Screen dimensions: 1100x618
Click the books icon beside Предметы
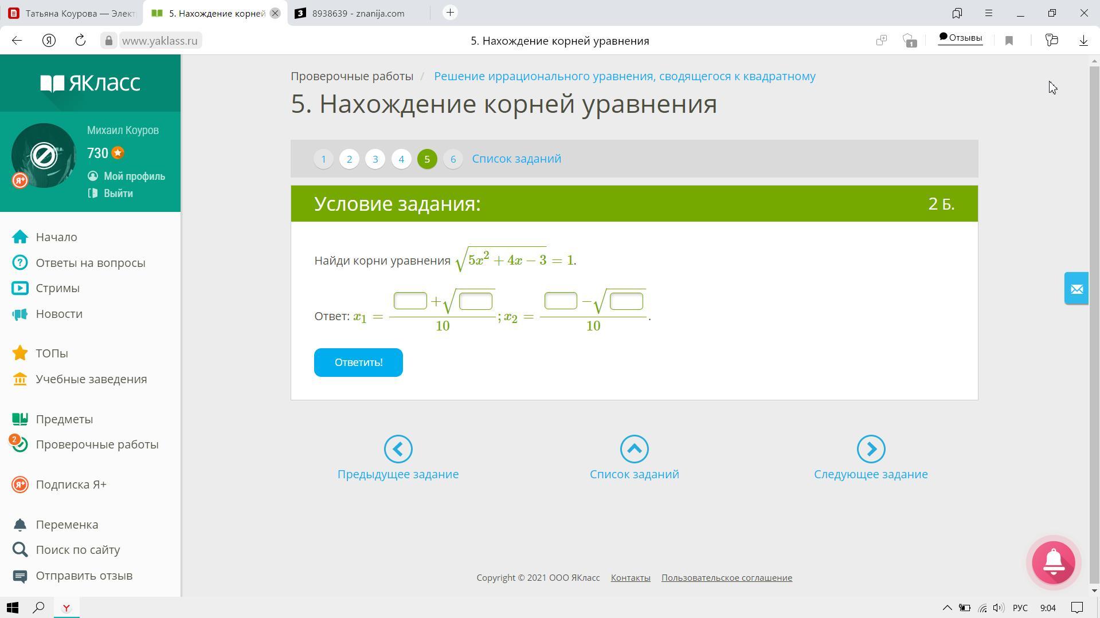(x=20, y=419)
